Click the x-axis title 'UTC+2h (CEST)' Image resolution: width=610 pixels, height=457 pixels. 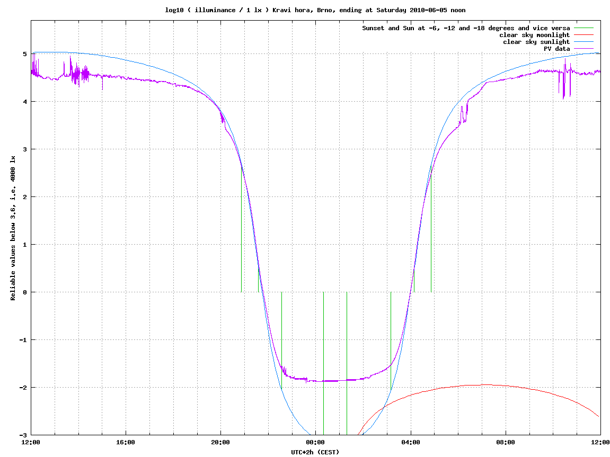[x=315, y=452]
